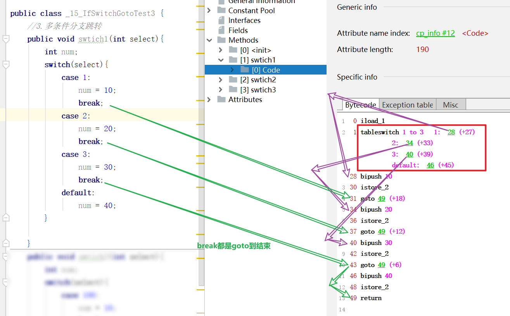
Task: Expand the Constant Pool node
Action: [x=209, y=10]
